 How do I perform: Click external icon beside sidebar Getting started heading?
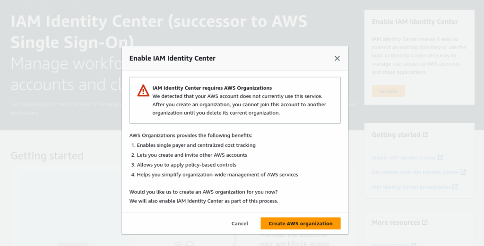[x=425, y=135]
